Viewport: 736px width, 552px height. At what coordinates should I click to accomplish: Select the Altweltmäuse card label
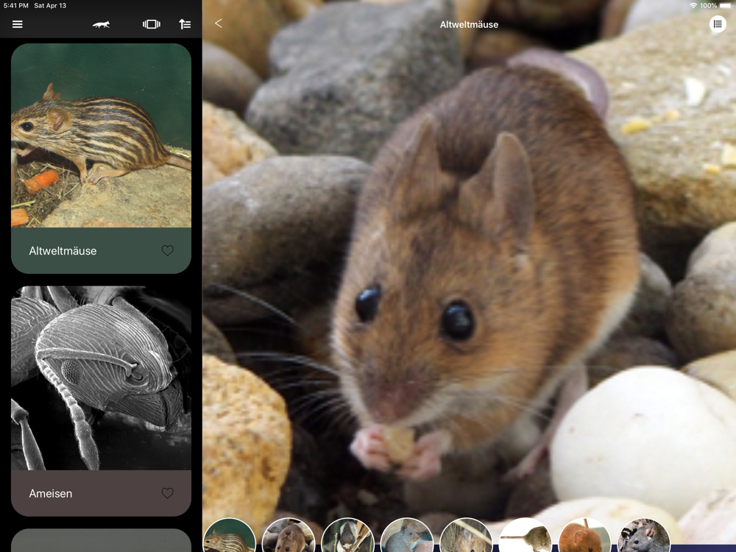coord(63,251)
